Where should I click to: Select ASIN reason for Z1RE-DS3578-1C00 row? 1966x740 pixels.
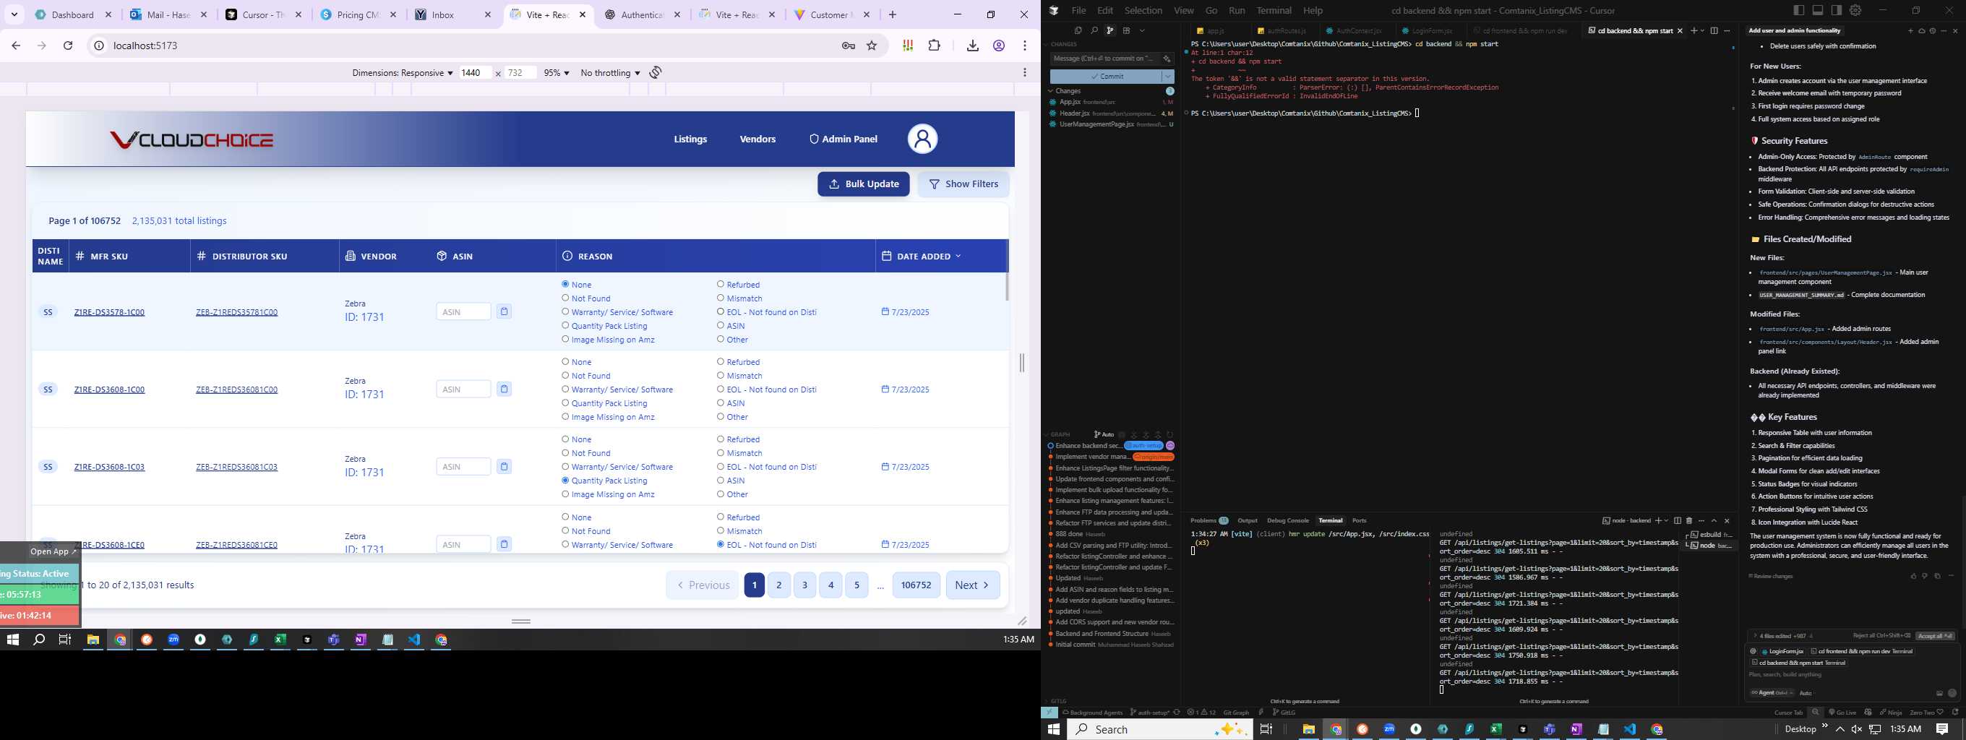[721, 326]
